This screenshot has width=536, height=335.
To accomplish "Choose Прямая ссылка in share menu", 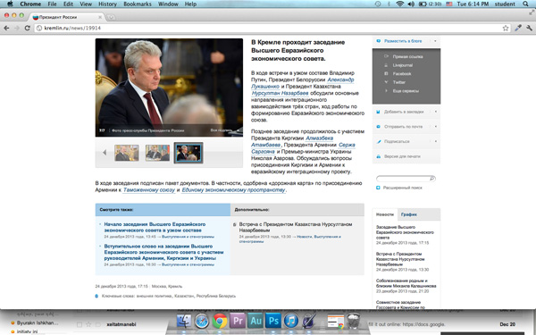I will coord(407,57).
